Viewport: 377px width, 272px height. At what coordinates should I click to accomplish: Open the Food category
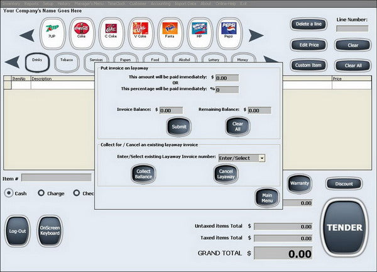point(155,58)
